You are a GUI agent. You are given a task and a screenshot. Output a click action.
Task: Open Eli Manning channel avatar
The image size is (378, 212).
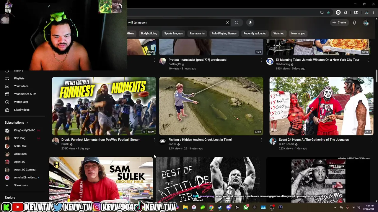tap(270, 61)
